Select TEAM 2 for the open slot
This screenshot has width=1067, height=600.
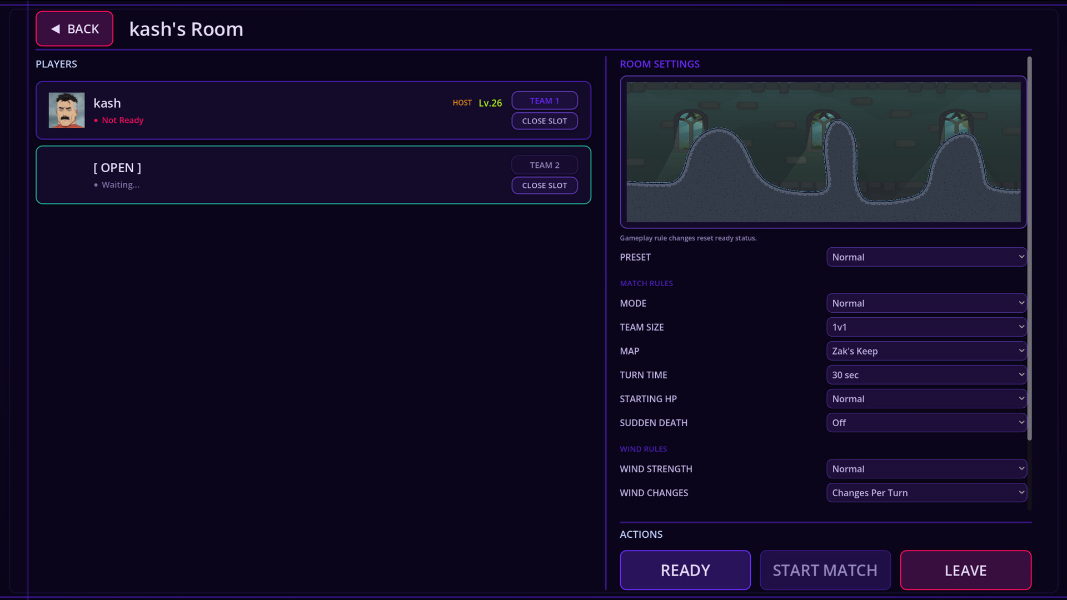pyautogui.click(x=544, y=164)
